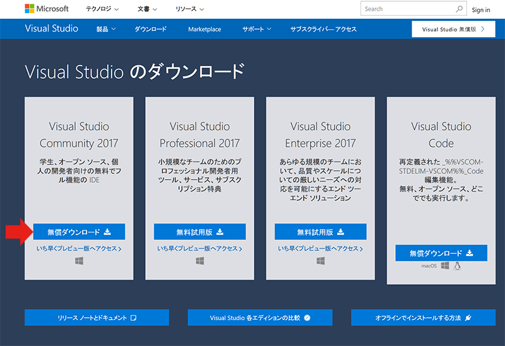This screenshot has width=505, height=346.
Task: Click the Visual Studio Enterprise 2017 heading
Action: 321,135
